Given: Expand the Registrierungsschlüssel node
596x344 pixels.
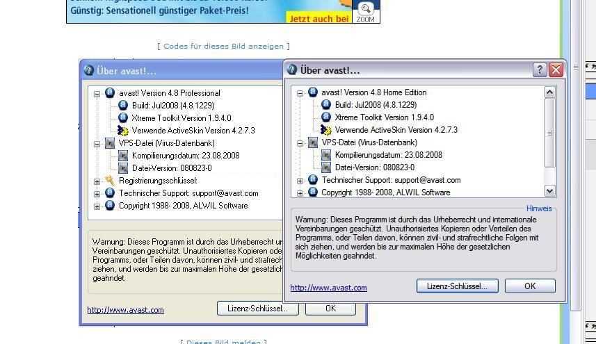Looking at the screenshot, I should [x=97, y=181].
